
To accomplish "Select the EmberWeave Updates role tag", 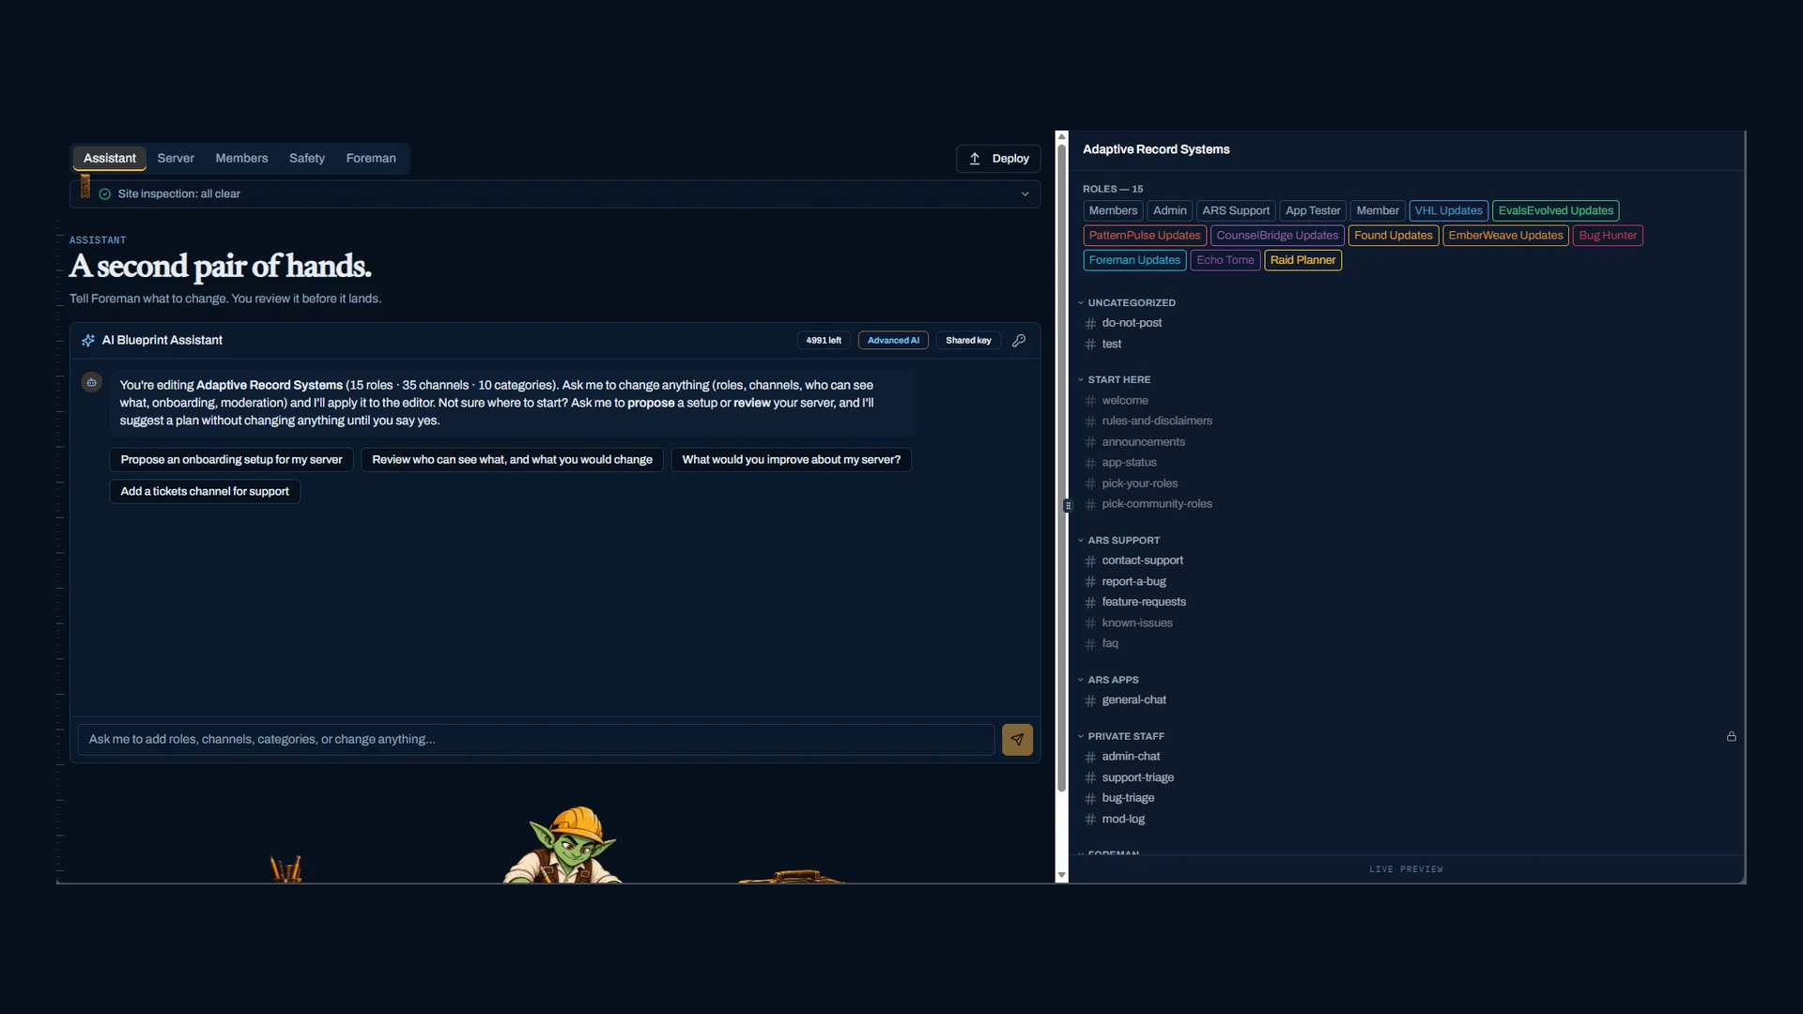I will 1505,236.
